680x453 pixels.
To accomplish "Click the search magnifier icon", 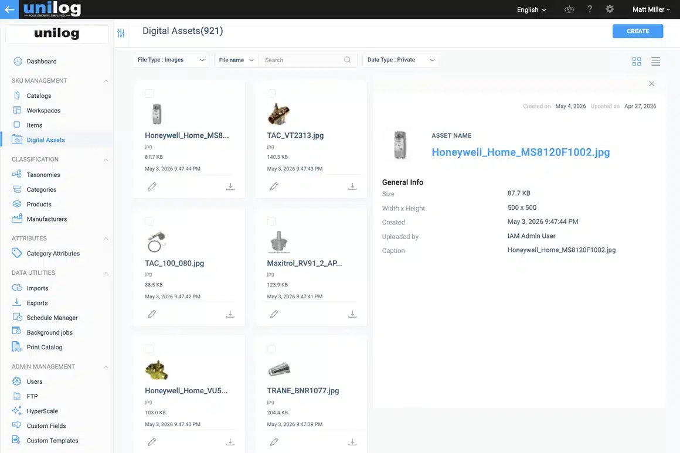I will 348,60.
